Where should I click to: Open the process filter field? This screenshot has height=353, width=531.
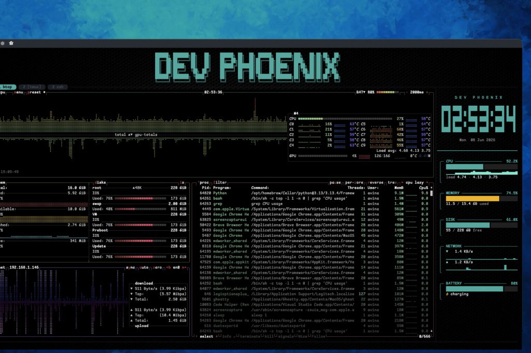tap(220, 182)
